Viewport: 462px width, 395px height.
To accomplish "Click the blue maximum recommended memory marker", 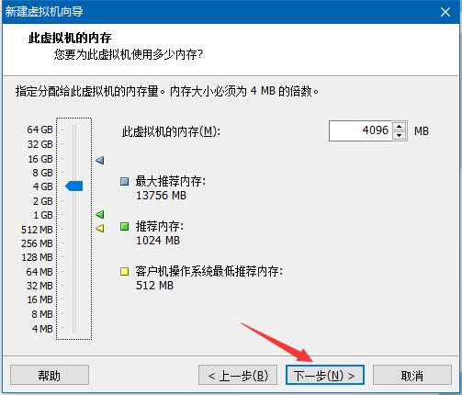I will [x=100, y=160].
